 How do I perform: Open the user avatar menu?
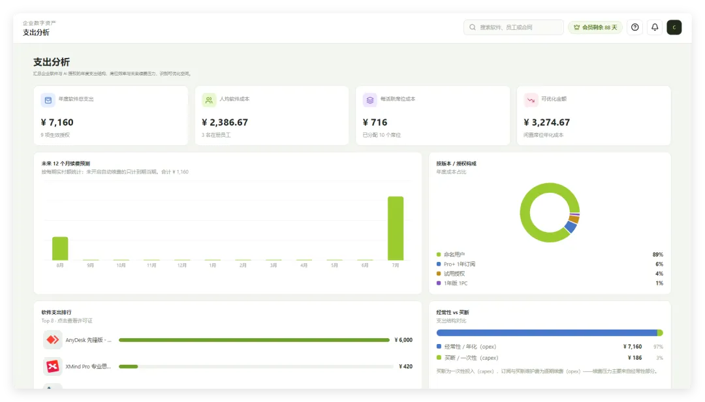coord(674,27)
